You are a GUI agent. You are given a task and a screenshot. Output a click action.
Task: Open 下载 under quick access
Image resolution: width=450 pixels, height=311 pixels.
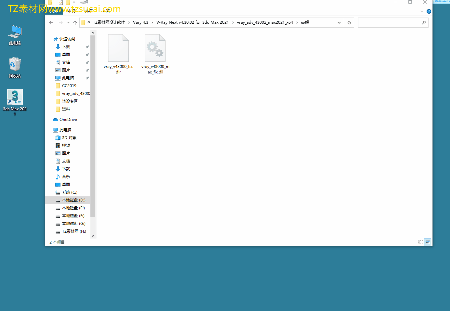63,47
